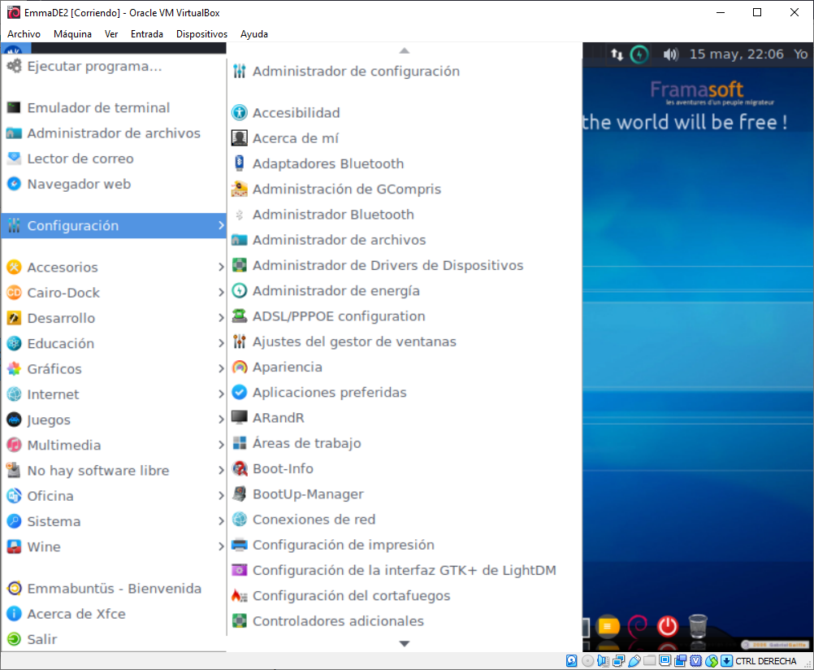Screen dimensions: 814x670
Task: Open the Máquina menu
Action: coord(72,34)
